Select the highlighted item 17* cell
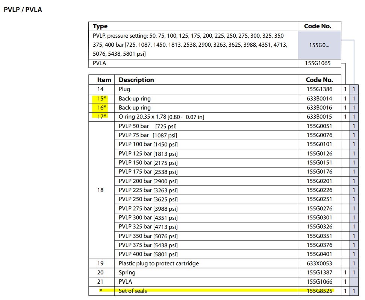Image resolution: width=365 pixels, height=300 pixels. click(100, 117)
